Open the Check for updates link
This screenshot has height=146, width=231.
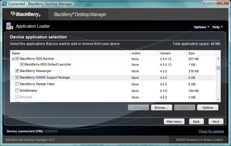pos(212,131)
